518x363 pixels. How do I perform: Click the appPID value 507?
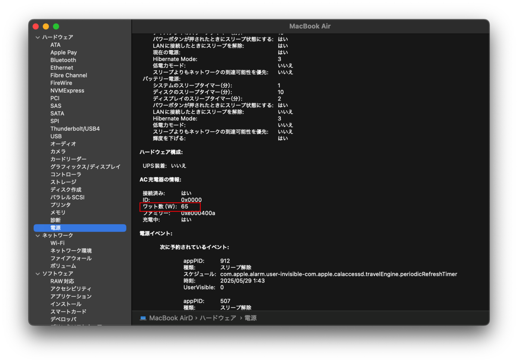(225, 301)
